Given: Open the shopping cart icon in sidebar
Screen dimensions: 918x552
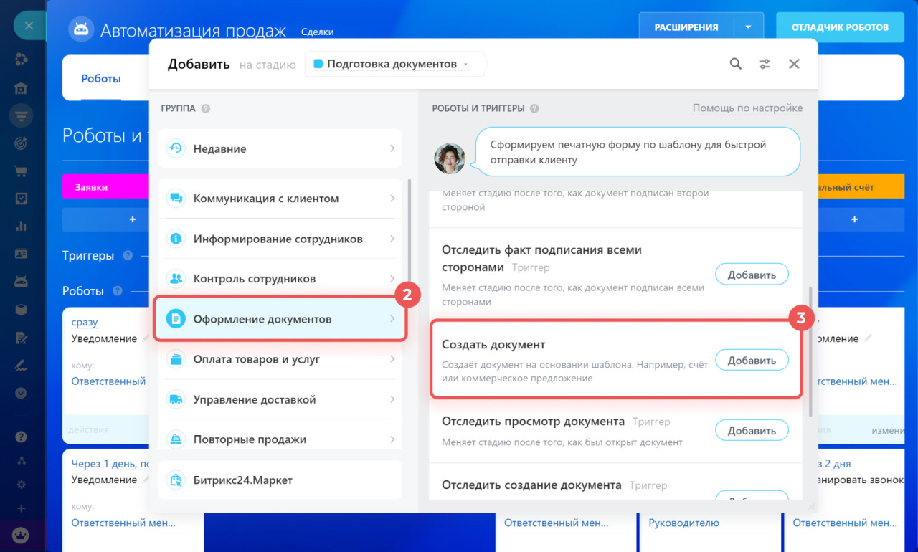Looking at the screenshot, I should tap(22, 171).
